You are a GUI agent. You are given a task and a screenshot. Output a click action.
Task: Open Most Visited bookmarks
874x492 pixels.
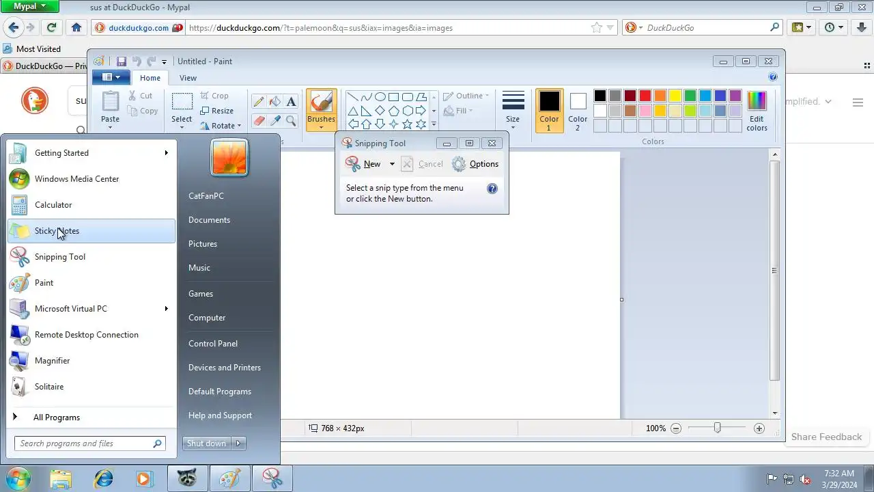32,49
